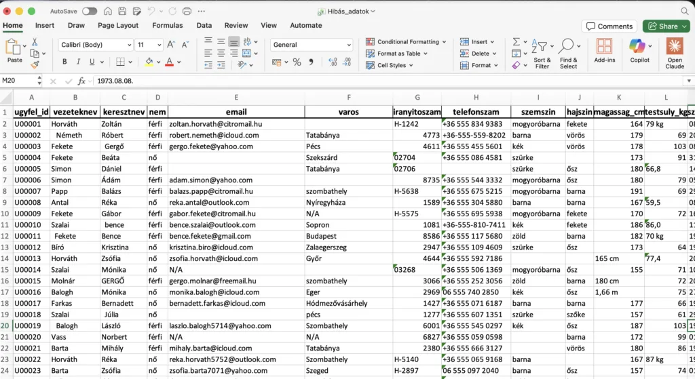Screen dimensions: 695x379
Task: Click the Format Painter brush icon
Action: click(35, 64)
